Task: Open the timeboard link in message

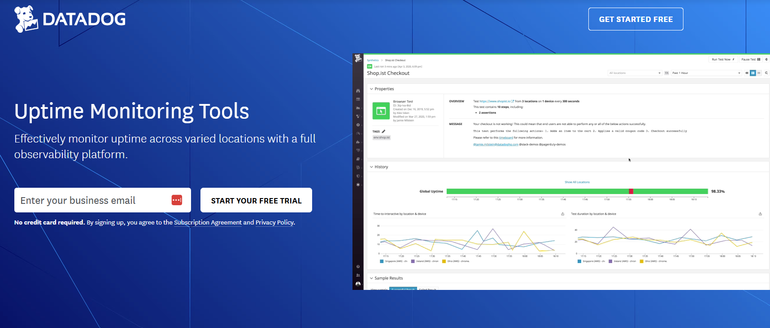Action: pyautogui.click(x=506, y=138)
